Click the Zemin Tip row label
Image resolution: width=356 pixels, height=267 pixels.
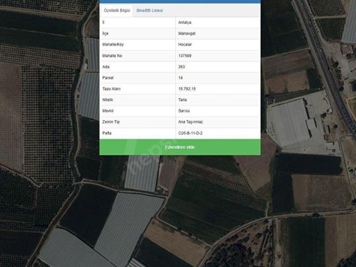click(112, 122)
